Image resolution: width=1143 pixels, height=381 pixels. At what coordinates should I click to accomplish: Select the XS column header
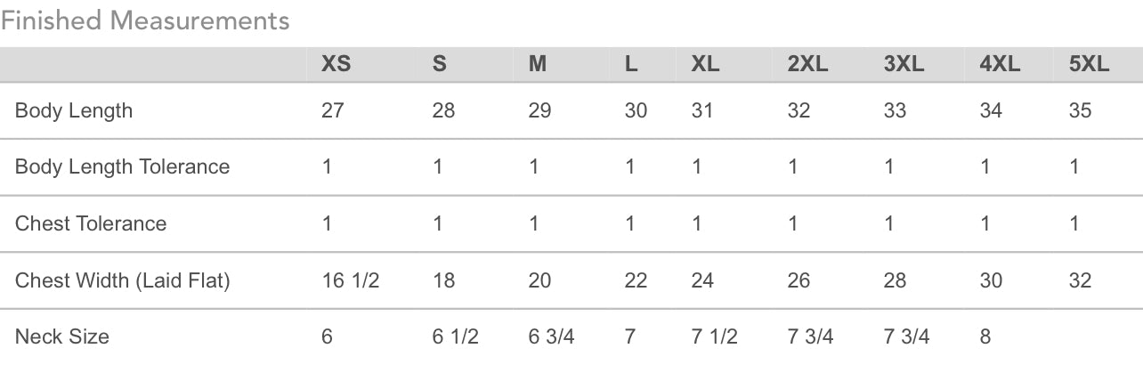tap(336, 64)
